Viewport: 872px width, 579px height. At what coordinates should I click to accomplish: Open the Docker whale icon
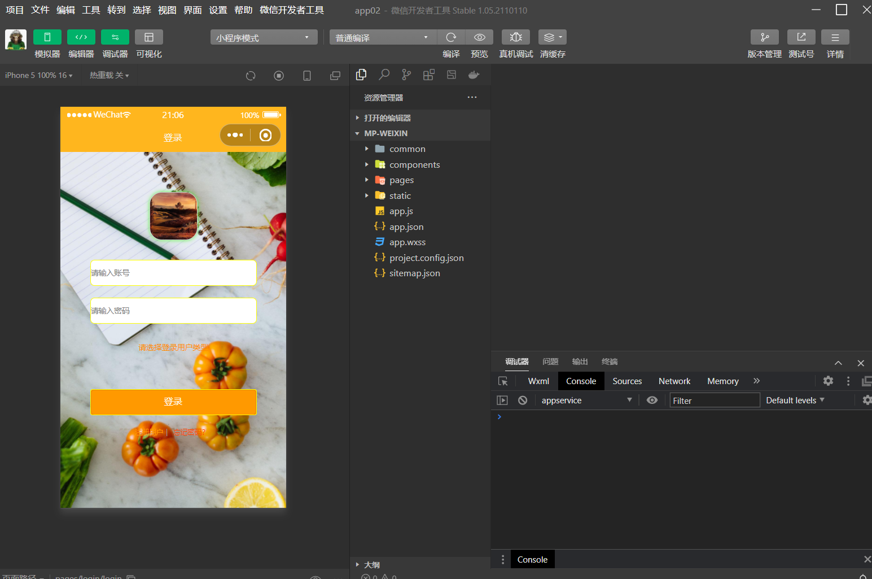coord(474,75)
